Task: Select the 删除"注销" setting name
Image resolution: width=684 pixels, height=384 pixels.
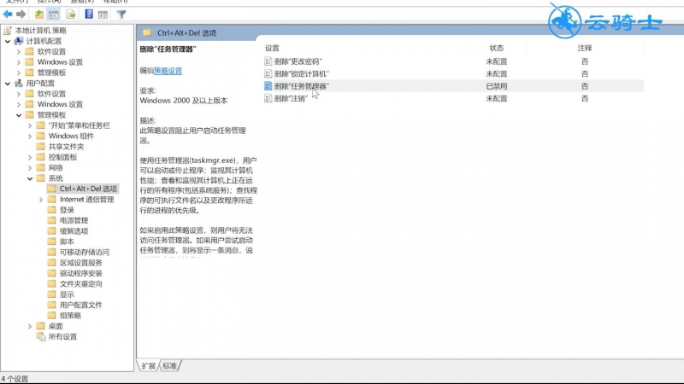Action: 291,98
